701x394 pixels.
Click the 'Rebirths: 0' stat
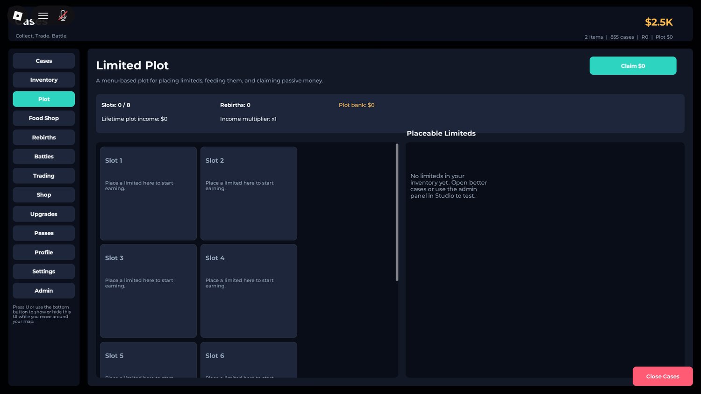[x=235, y=105]
